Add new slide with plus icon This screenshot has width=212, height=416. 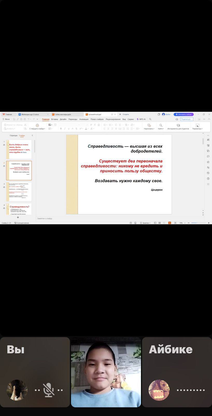click(x=18, y=217)
